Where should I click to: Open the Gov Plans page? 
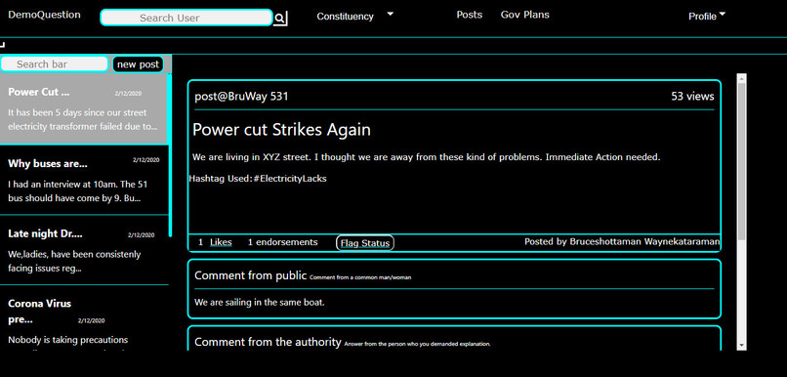[524, 15]
